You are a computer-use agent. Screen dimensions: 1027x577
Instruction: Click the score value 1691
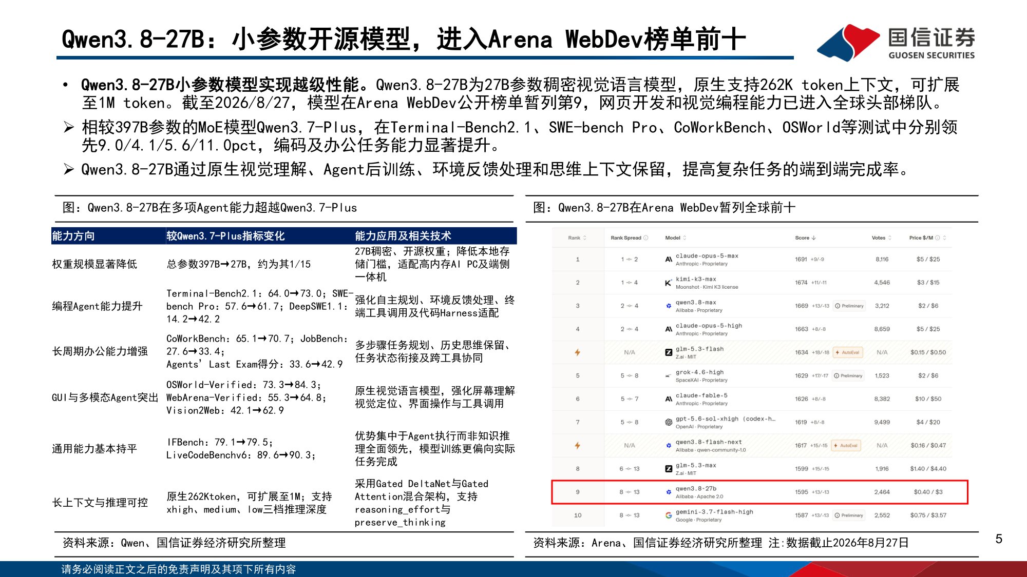coord(801,260)
